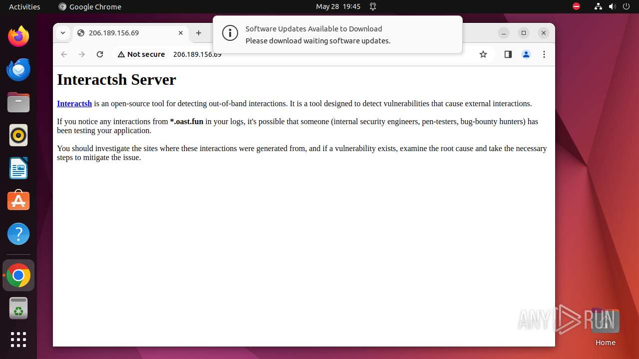Open Rhythmbox music player in dock
Screen dimensions: 639x359
[x=18, y=135]
